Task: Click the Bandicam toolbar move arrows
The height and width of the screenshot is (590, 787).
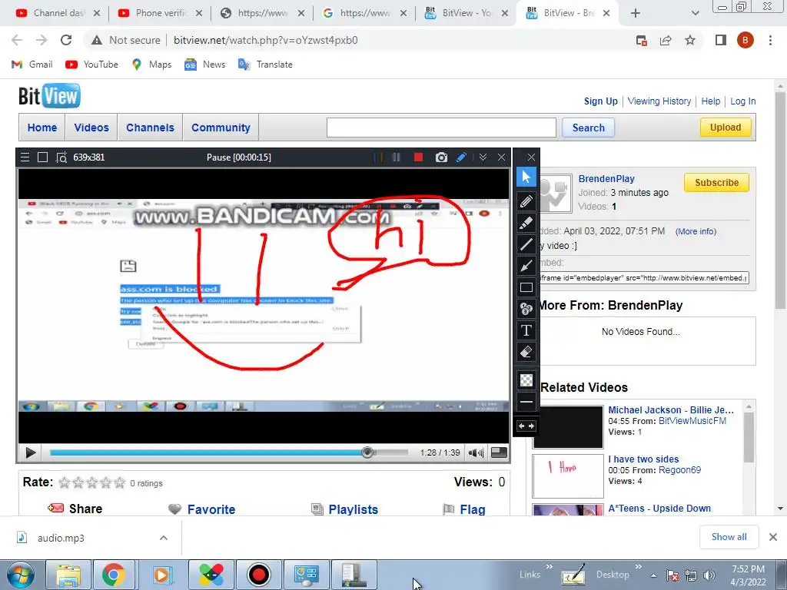Action: [526, 426]
